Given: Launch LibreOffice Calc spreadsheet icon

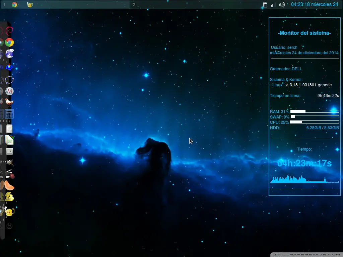Looking at the screenshot, I should (x=10, y=140).
